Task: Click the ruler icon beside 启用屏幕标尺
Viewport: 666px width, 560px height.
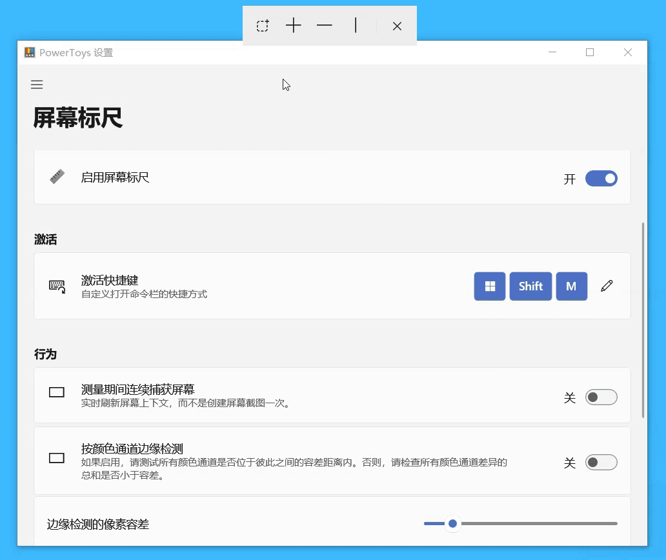Action: 57,177
